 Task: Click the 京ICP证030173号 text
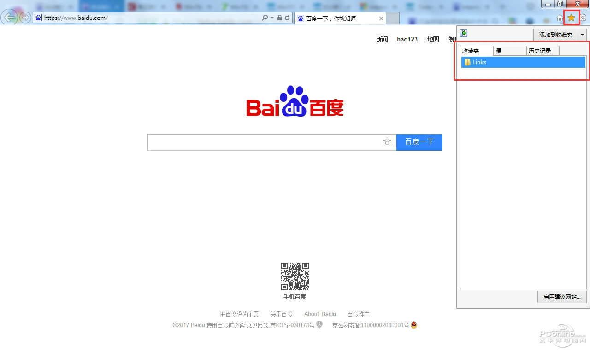tap(292, 325)
